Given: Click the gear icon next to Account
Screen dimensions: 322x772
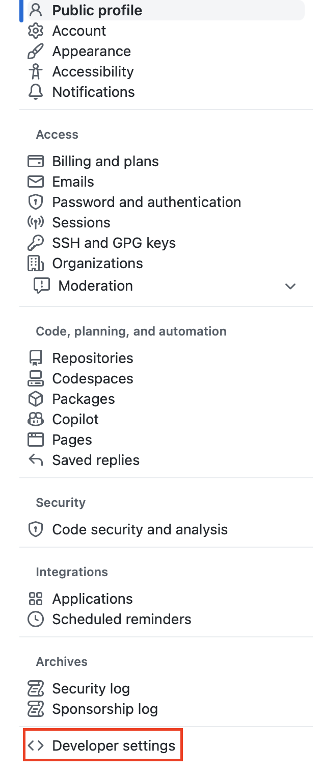Looking at the screenshot, I should (x=35, y=31).
